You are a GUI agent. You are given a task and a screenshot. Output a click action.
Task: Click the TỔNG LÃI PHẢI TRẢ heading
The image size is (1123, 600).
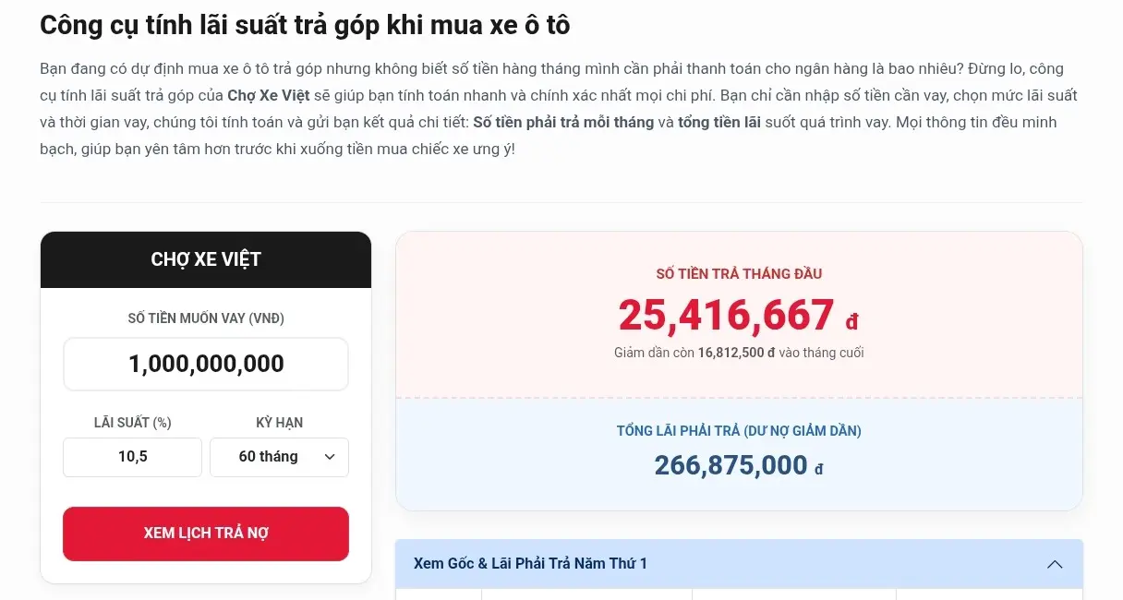pos(738,430)
